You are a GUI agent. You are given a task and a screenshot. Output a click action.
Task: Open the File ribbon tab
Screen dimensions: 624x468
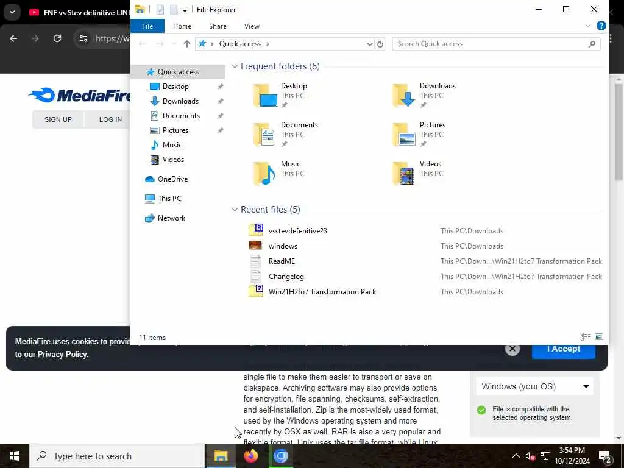tap(147, 26)
